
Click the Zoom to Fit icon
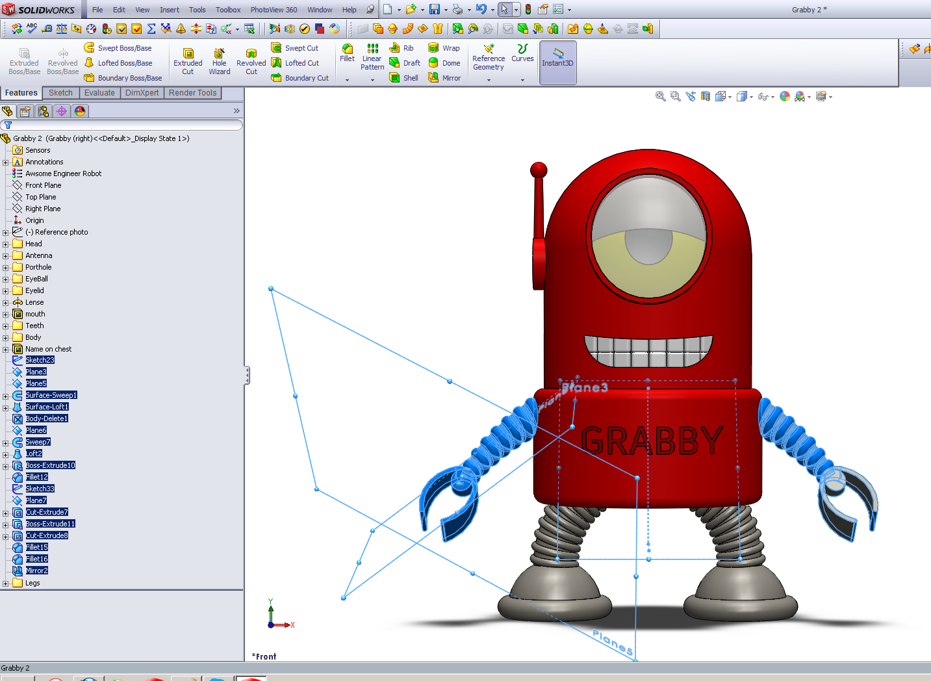click(x=660, y=96)
